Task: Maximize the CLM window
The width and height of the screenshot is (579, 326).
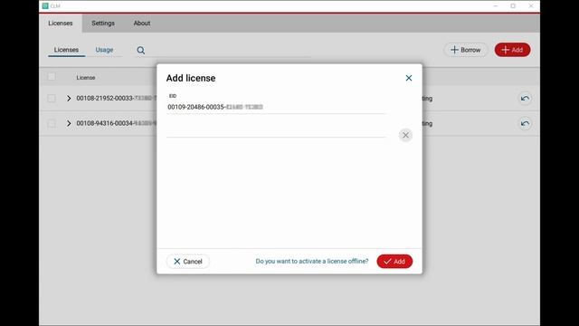Action: [513, 6]
